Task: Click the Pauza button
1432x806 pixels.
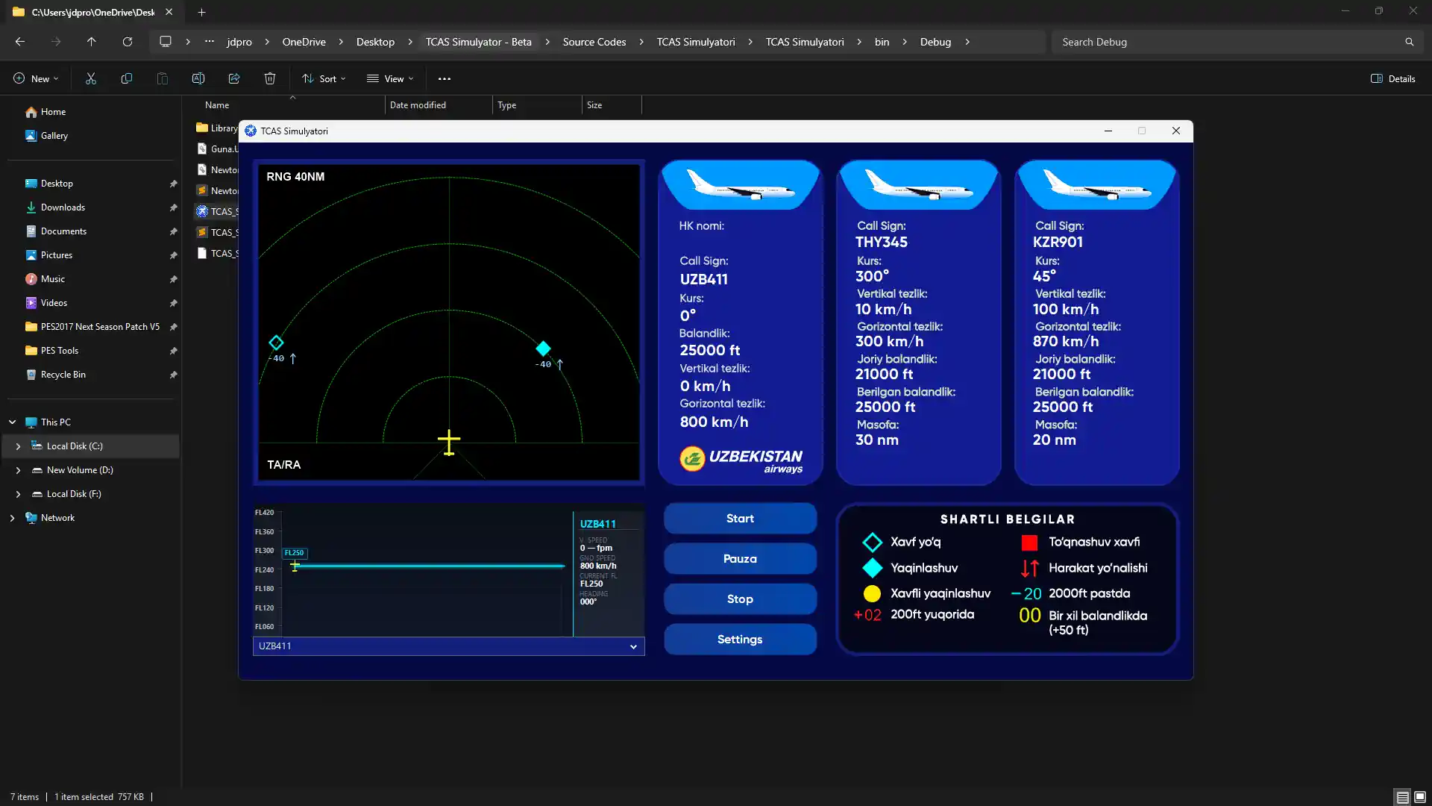Action: (740, 558)
